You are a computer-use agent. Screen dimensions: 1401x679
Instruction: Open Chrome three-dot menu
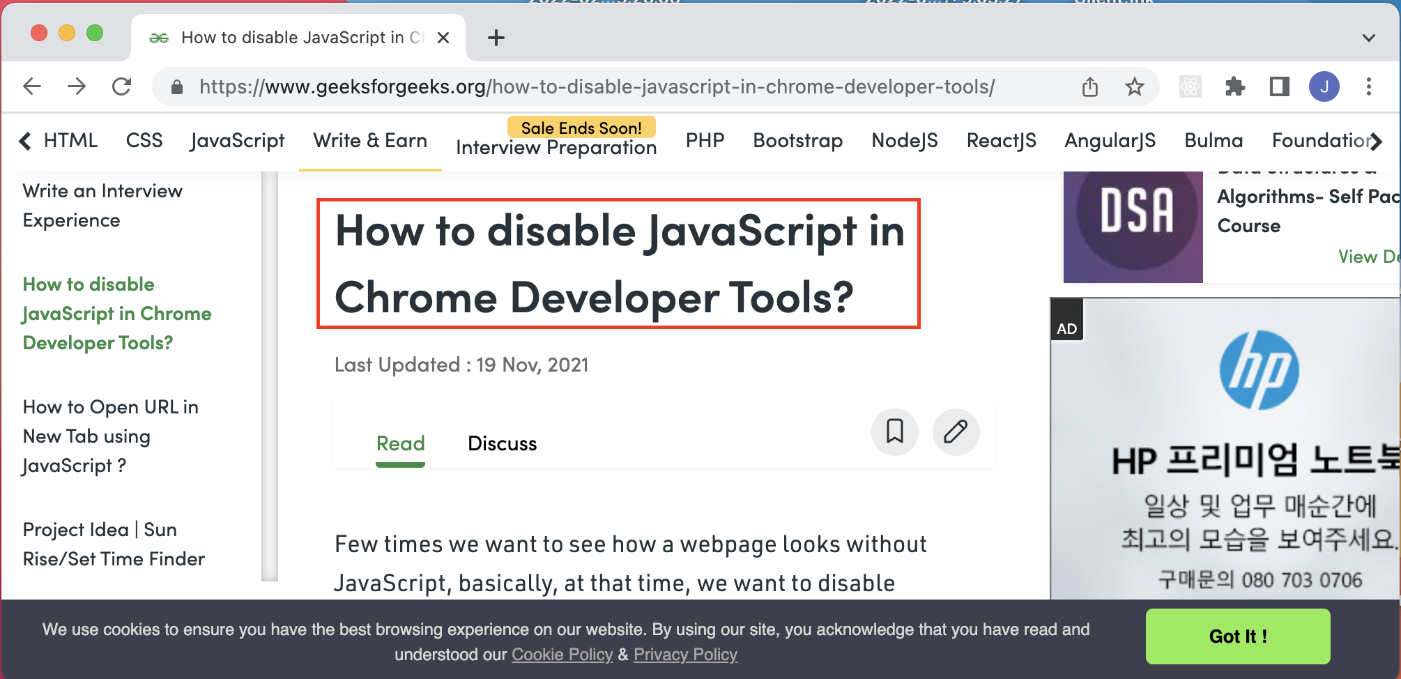[x=1369, y=86]
